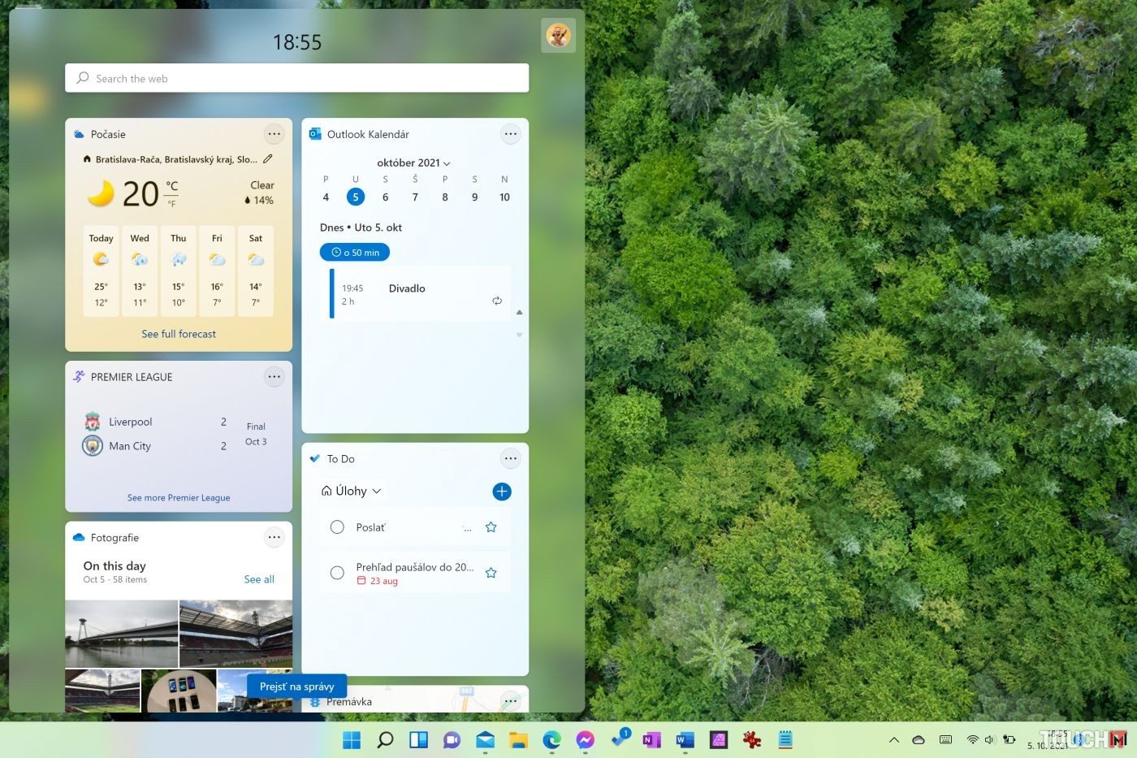Show hidden icons in the system tray
This screenshot has height=758, width=1137.
click(893, 740)
